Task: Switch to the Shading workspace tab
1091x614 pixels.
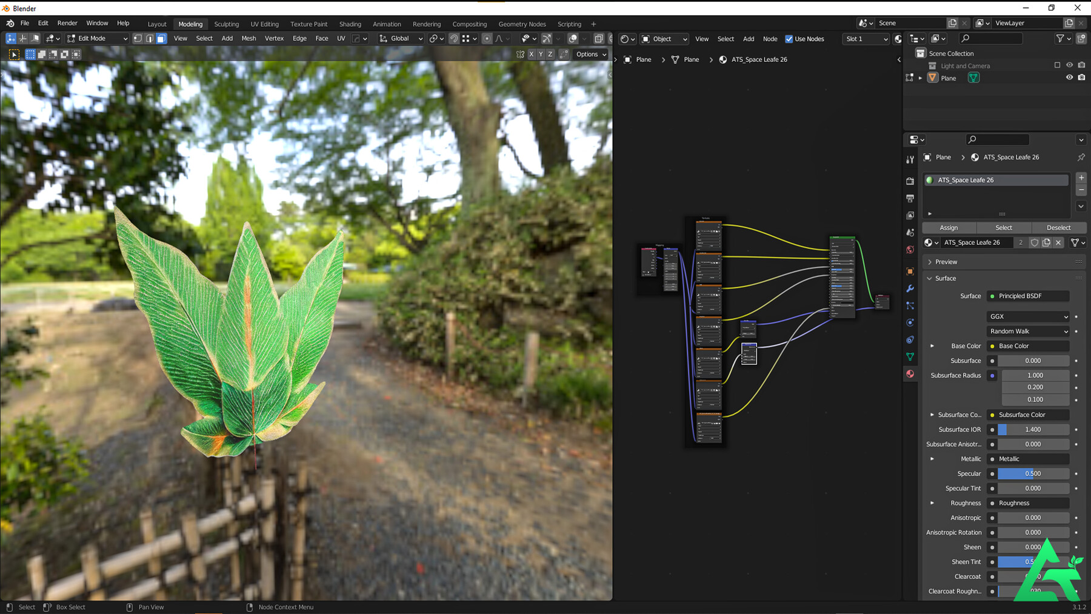Action: (x=350, y=24)
